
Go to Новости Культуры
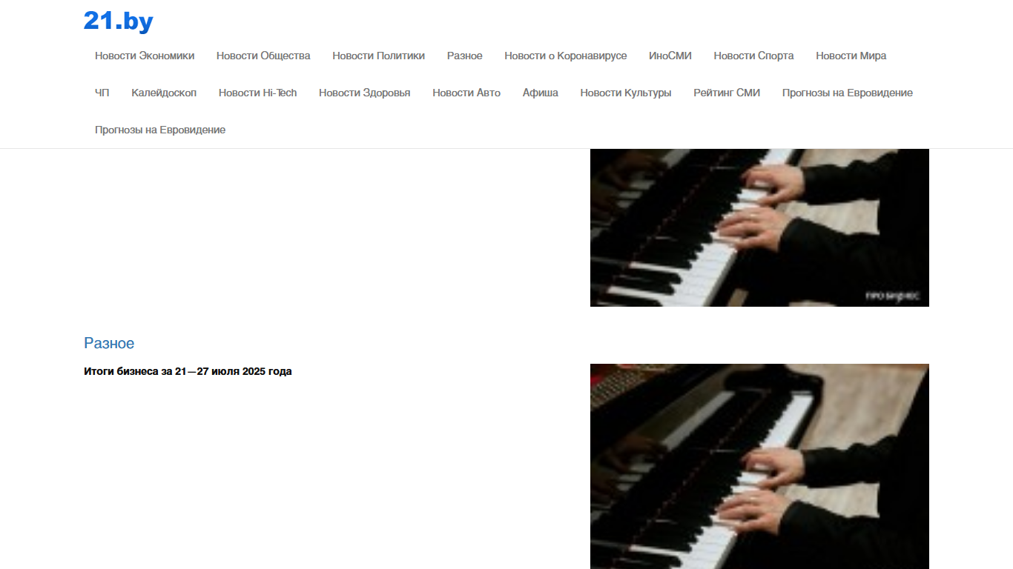pyautogui.click(x=626, y=93)
